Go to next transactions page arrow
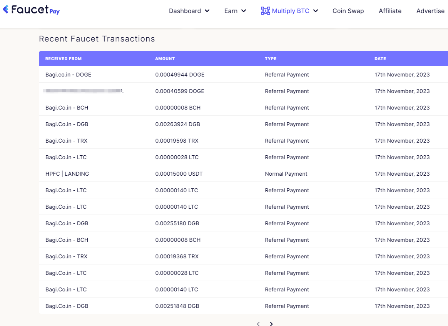 point(271,324)
